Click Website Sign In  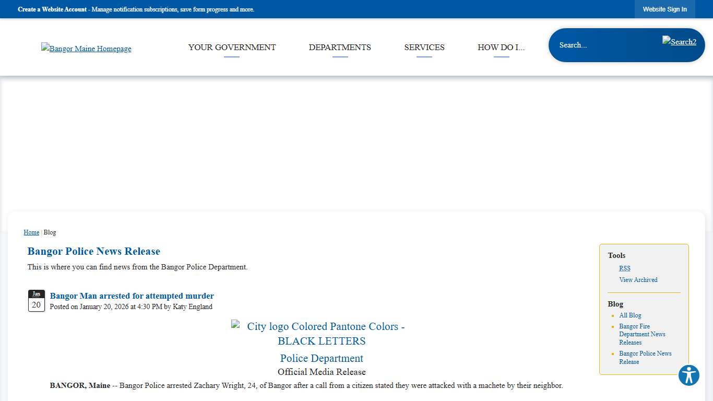665,9
